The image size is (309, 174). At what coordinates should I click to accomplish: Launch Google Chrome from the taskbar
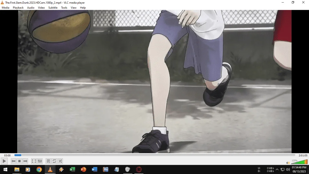pyautogui.click(x=39, y=169)
